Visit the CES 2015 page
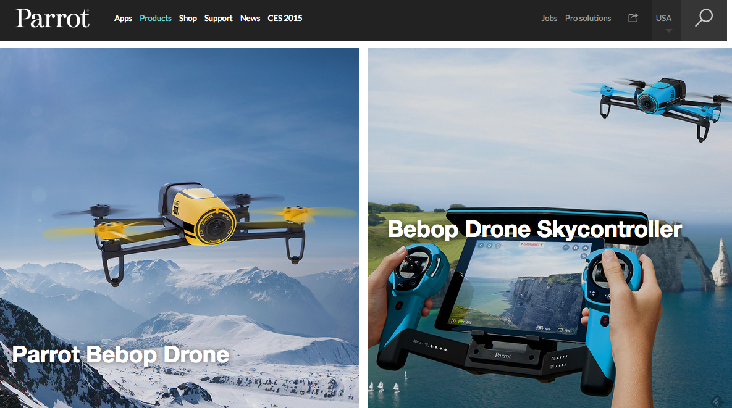732x408 pixels. click(285, 18)
